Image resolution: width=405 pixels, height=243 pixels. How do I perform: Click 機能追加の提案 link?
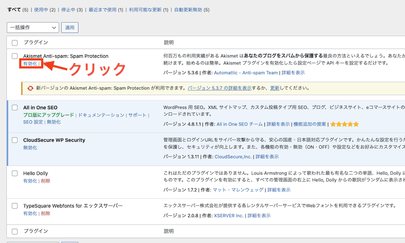310,124
